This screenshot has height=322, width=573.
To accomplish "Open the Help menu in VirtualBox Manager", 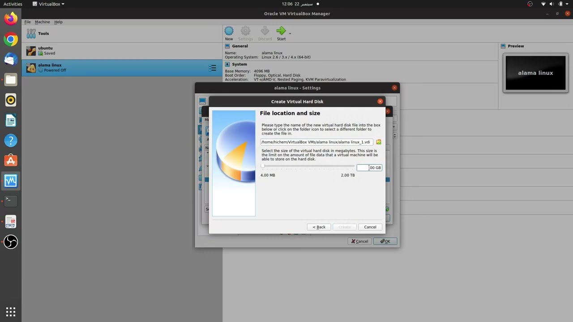I will 58,22.
